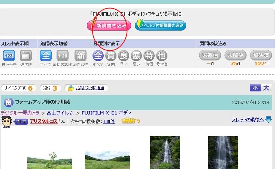Open the close-up waterfall thumbnail

[223, 153]
